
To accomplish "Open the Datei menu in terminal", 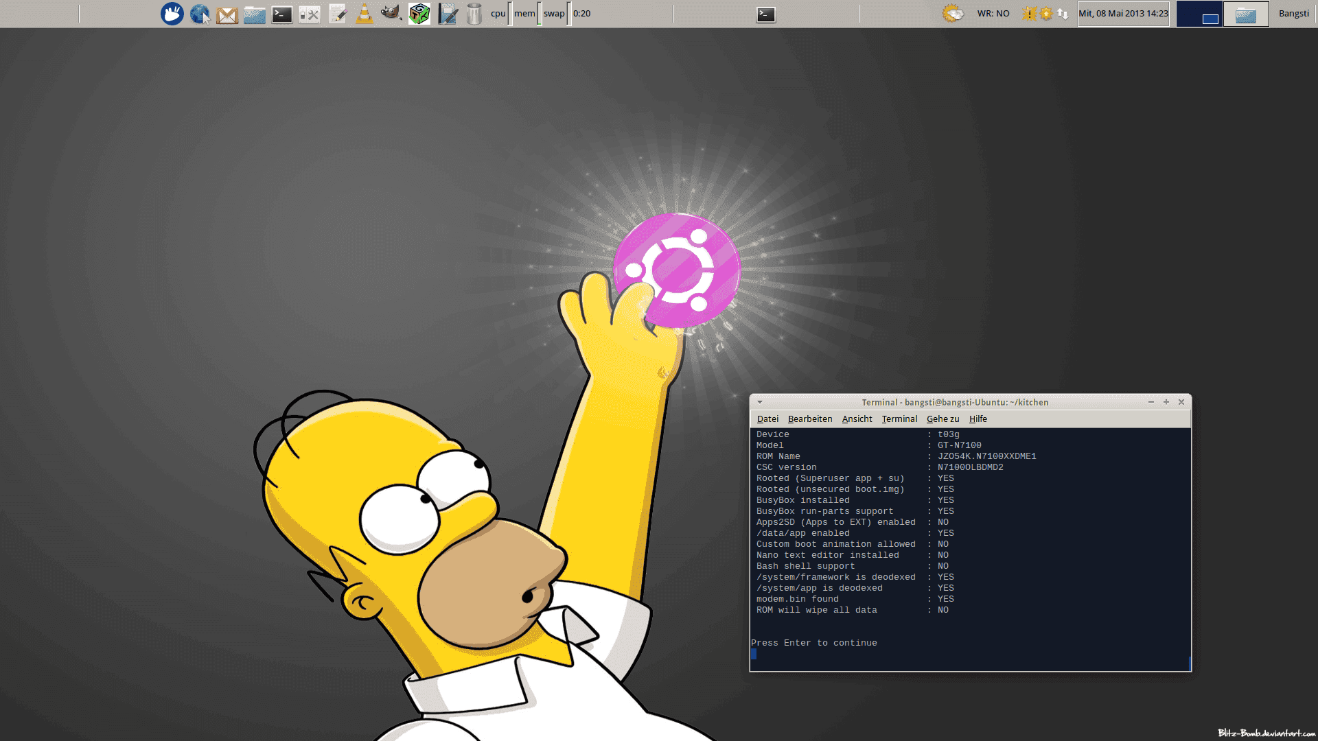I will pos(767,419).
